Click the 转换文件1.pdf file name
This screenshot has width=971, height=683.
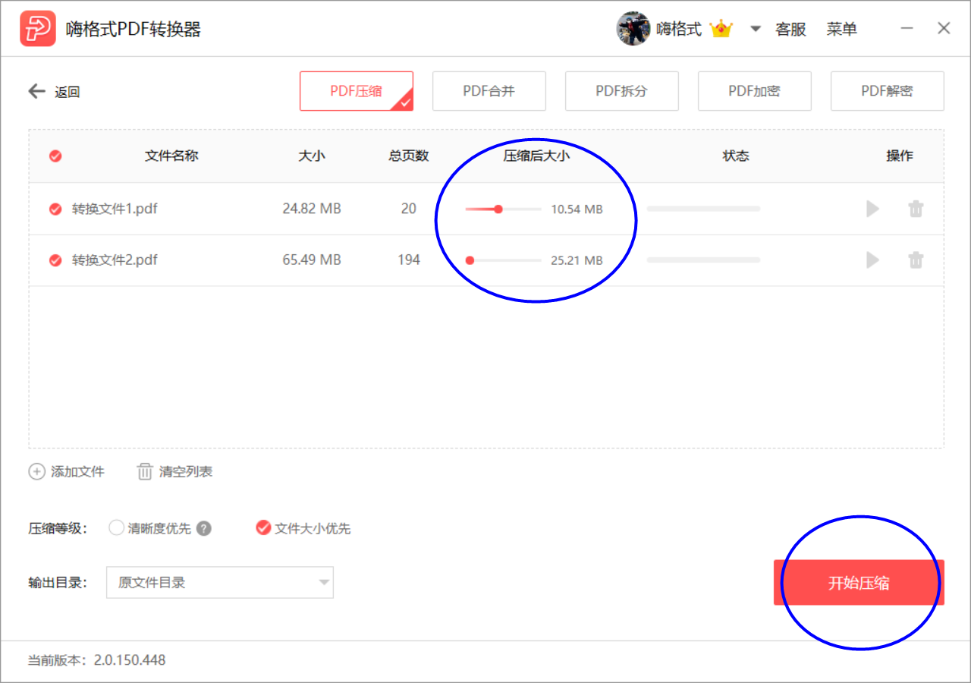pos(115,209)
